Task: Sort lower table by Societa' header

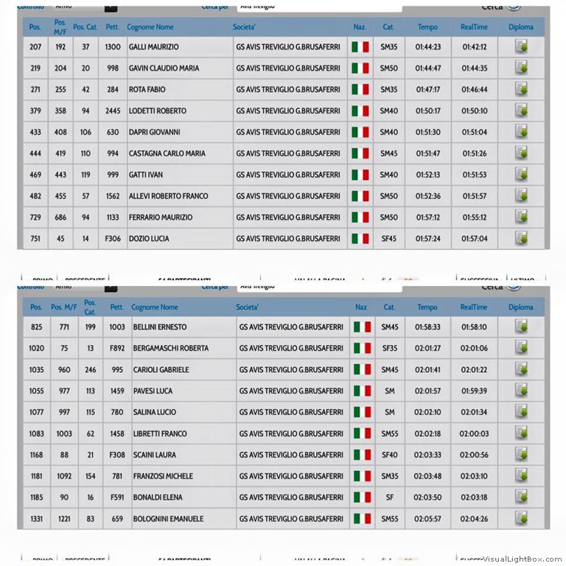Action: click(248, 307)
